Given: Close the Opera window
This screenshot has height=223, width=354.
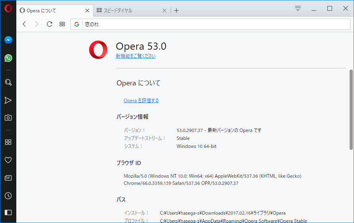Looking at the screenshot, I should (x=345, y=9).
